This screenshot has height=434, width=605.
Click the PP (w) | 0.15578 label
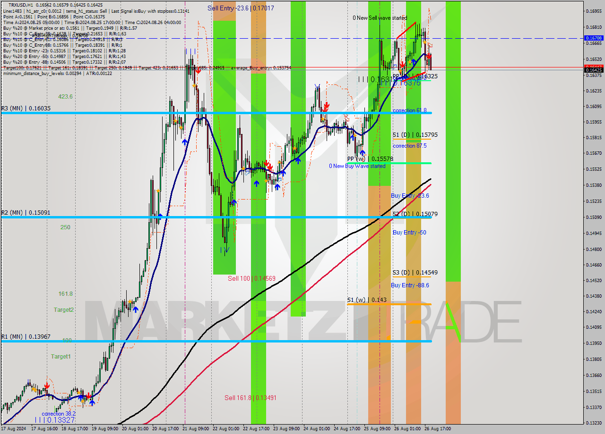(370, 159)
